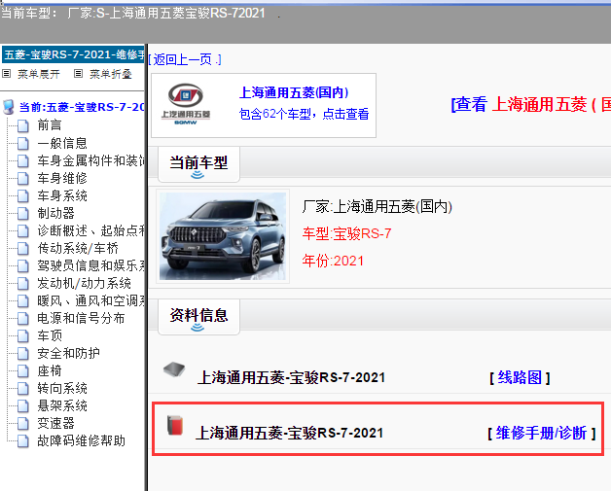Click the page icon beside 一般信息
611x491 pixels.
point(23,143)
